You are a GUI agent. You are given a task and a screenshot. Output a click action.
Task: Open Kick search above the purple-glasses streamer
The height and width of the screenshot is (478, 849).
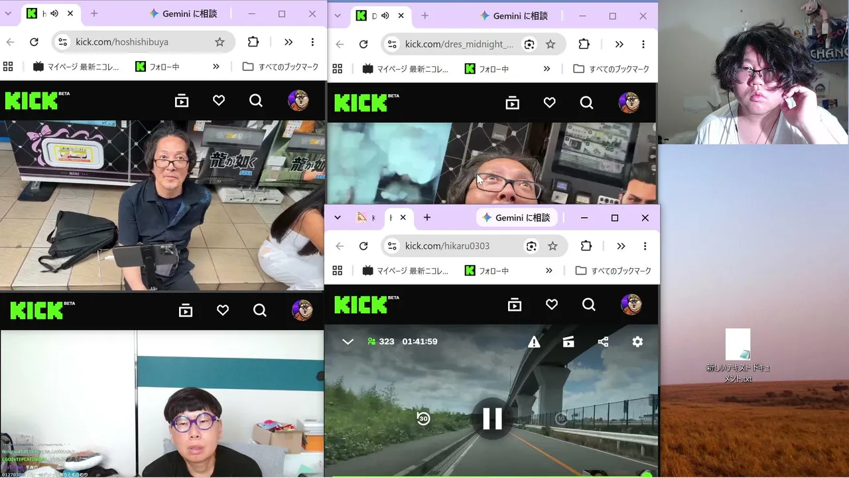click(x=260, y=310)
